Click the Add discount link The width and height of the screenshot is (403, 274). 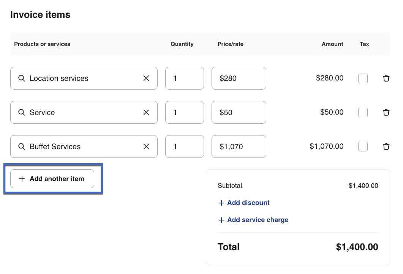point(244,203)
